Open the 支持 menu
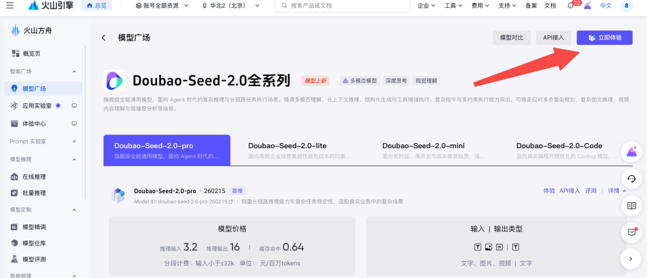The width and height of the screenshot is (647, 278). [x=507, y=6]
